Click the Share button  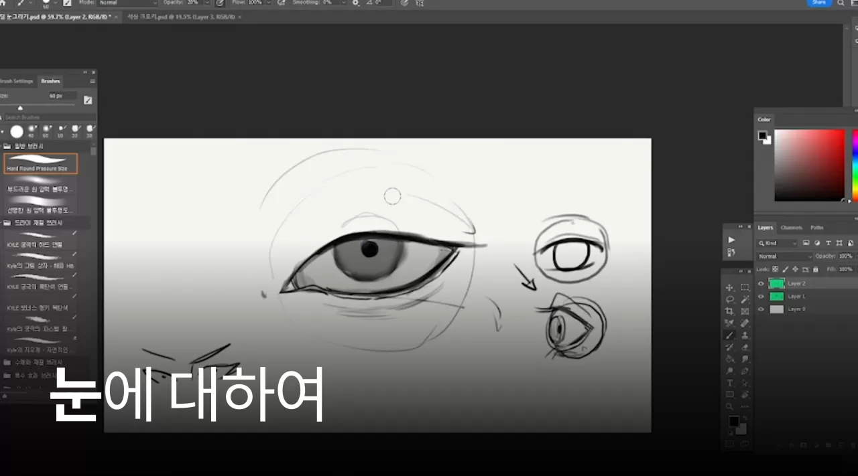819,3
